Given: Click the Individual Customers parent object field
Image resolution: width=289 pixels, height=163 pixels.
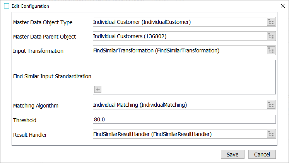Looking at the screenshot, I should [179, 36].
